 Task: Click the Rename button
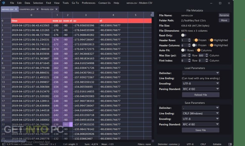tap(224, 15)
